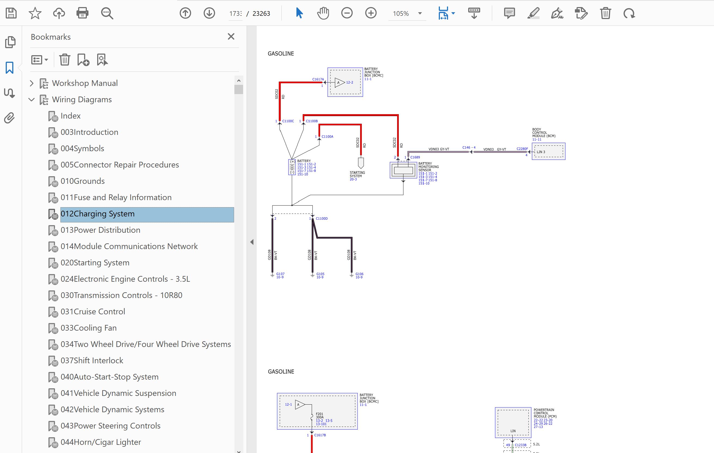Click the Add comment note icon
This screenshot has height=453, width=714.
coord(509,13)
